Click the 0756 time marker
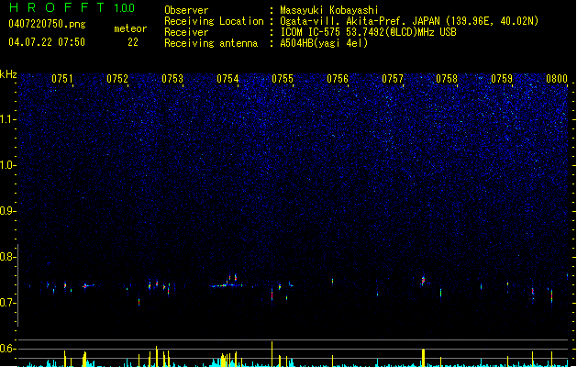This screenshot has width=577, height=367. (338, 79)
